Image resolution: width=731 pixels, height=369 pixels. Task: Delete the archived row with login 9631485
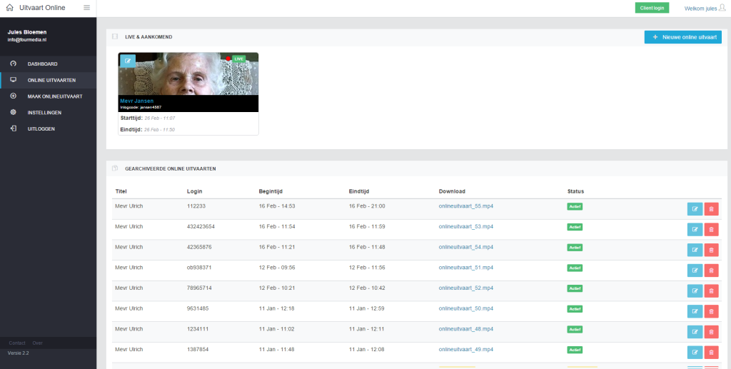point(712,311)
